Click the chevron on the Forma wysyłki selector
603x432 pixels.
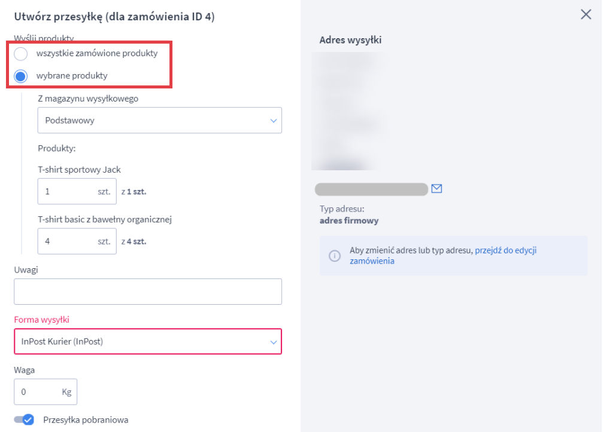[274, 342]
